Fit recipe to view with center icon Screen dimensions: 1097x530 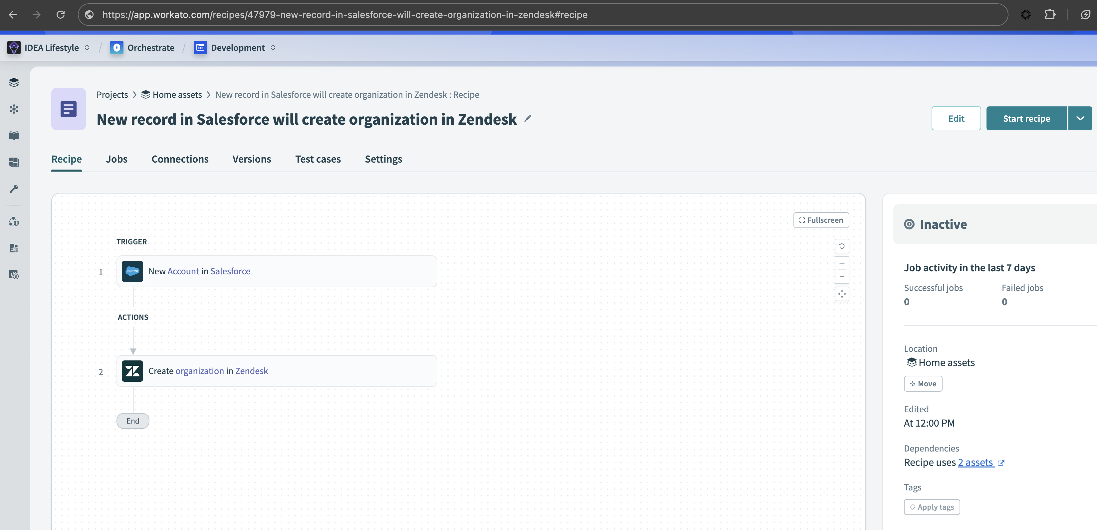point(841,294)
